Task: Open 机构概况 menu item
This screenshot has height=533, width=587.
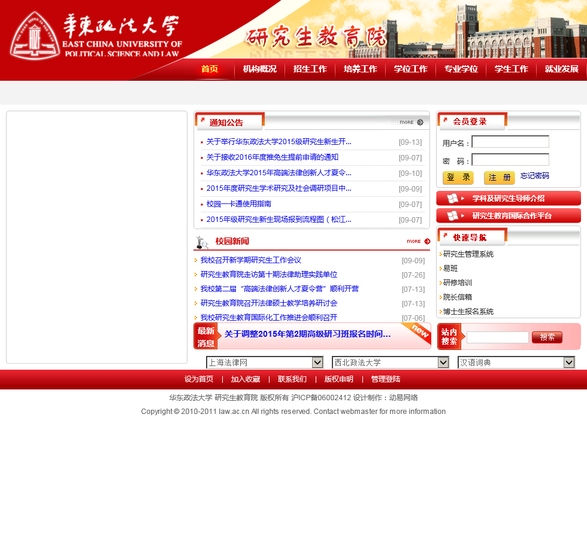Action: [x=260, y=69]
